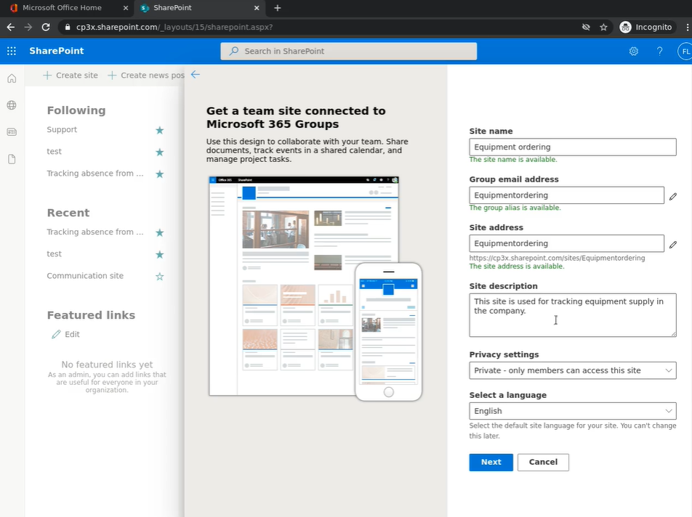Viewport: 692px width, 517px height.
Task: Unfollow Tracking absence star under Following
Action: tap(160, 174)
